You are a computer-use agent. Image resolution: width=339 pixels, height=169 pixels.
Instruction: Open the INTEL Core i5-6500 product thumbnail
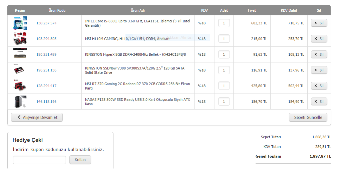pos(20,23)
